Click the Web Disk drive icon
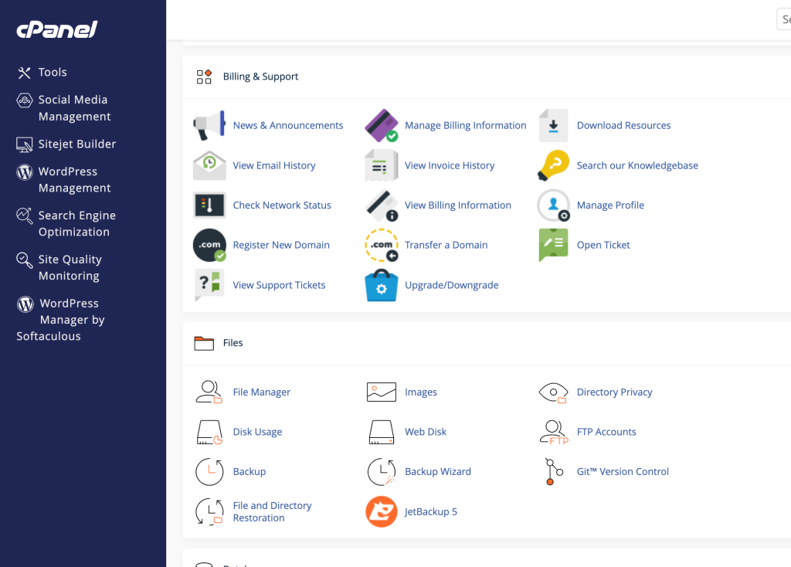Image resolution: width=791 pixels, height=567 pixels. click(382, 432)
